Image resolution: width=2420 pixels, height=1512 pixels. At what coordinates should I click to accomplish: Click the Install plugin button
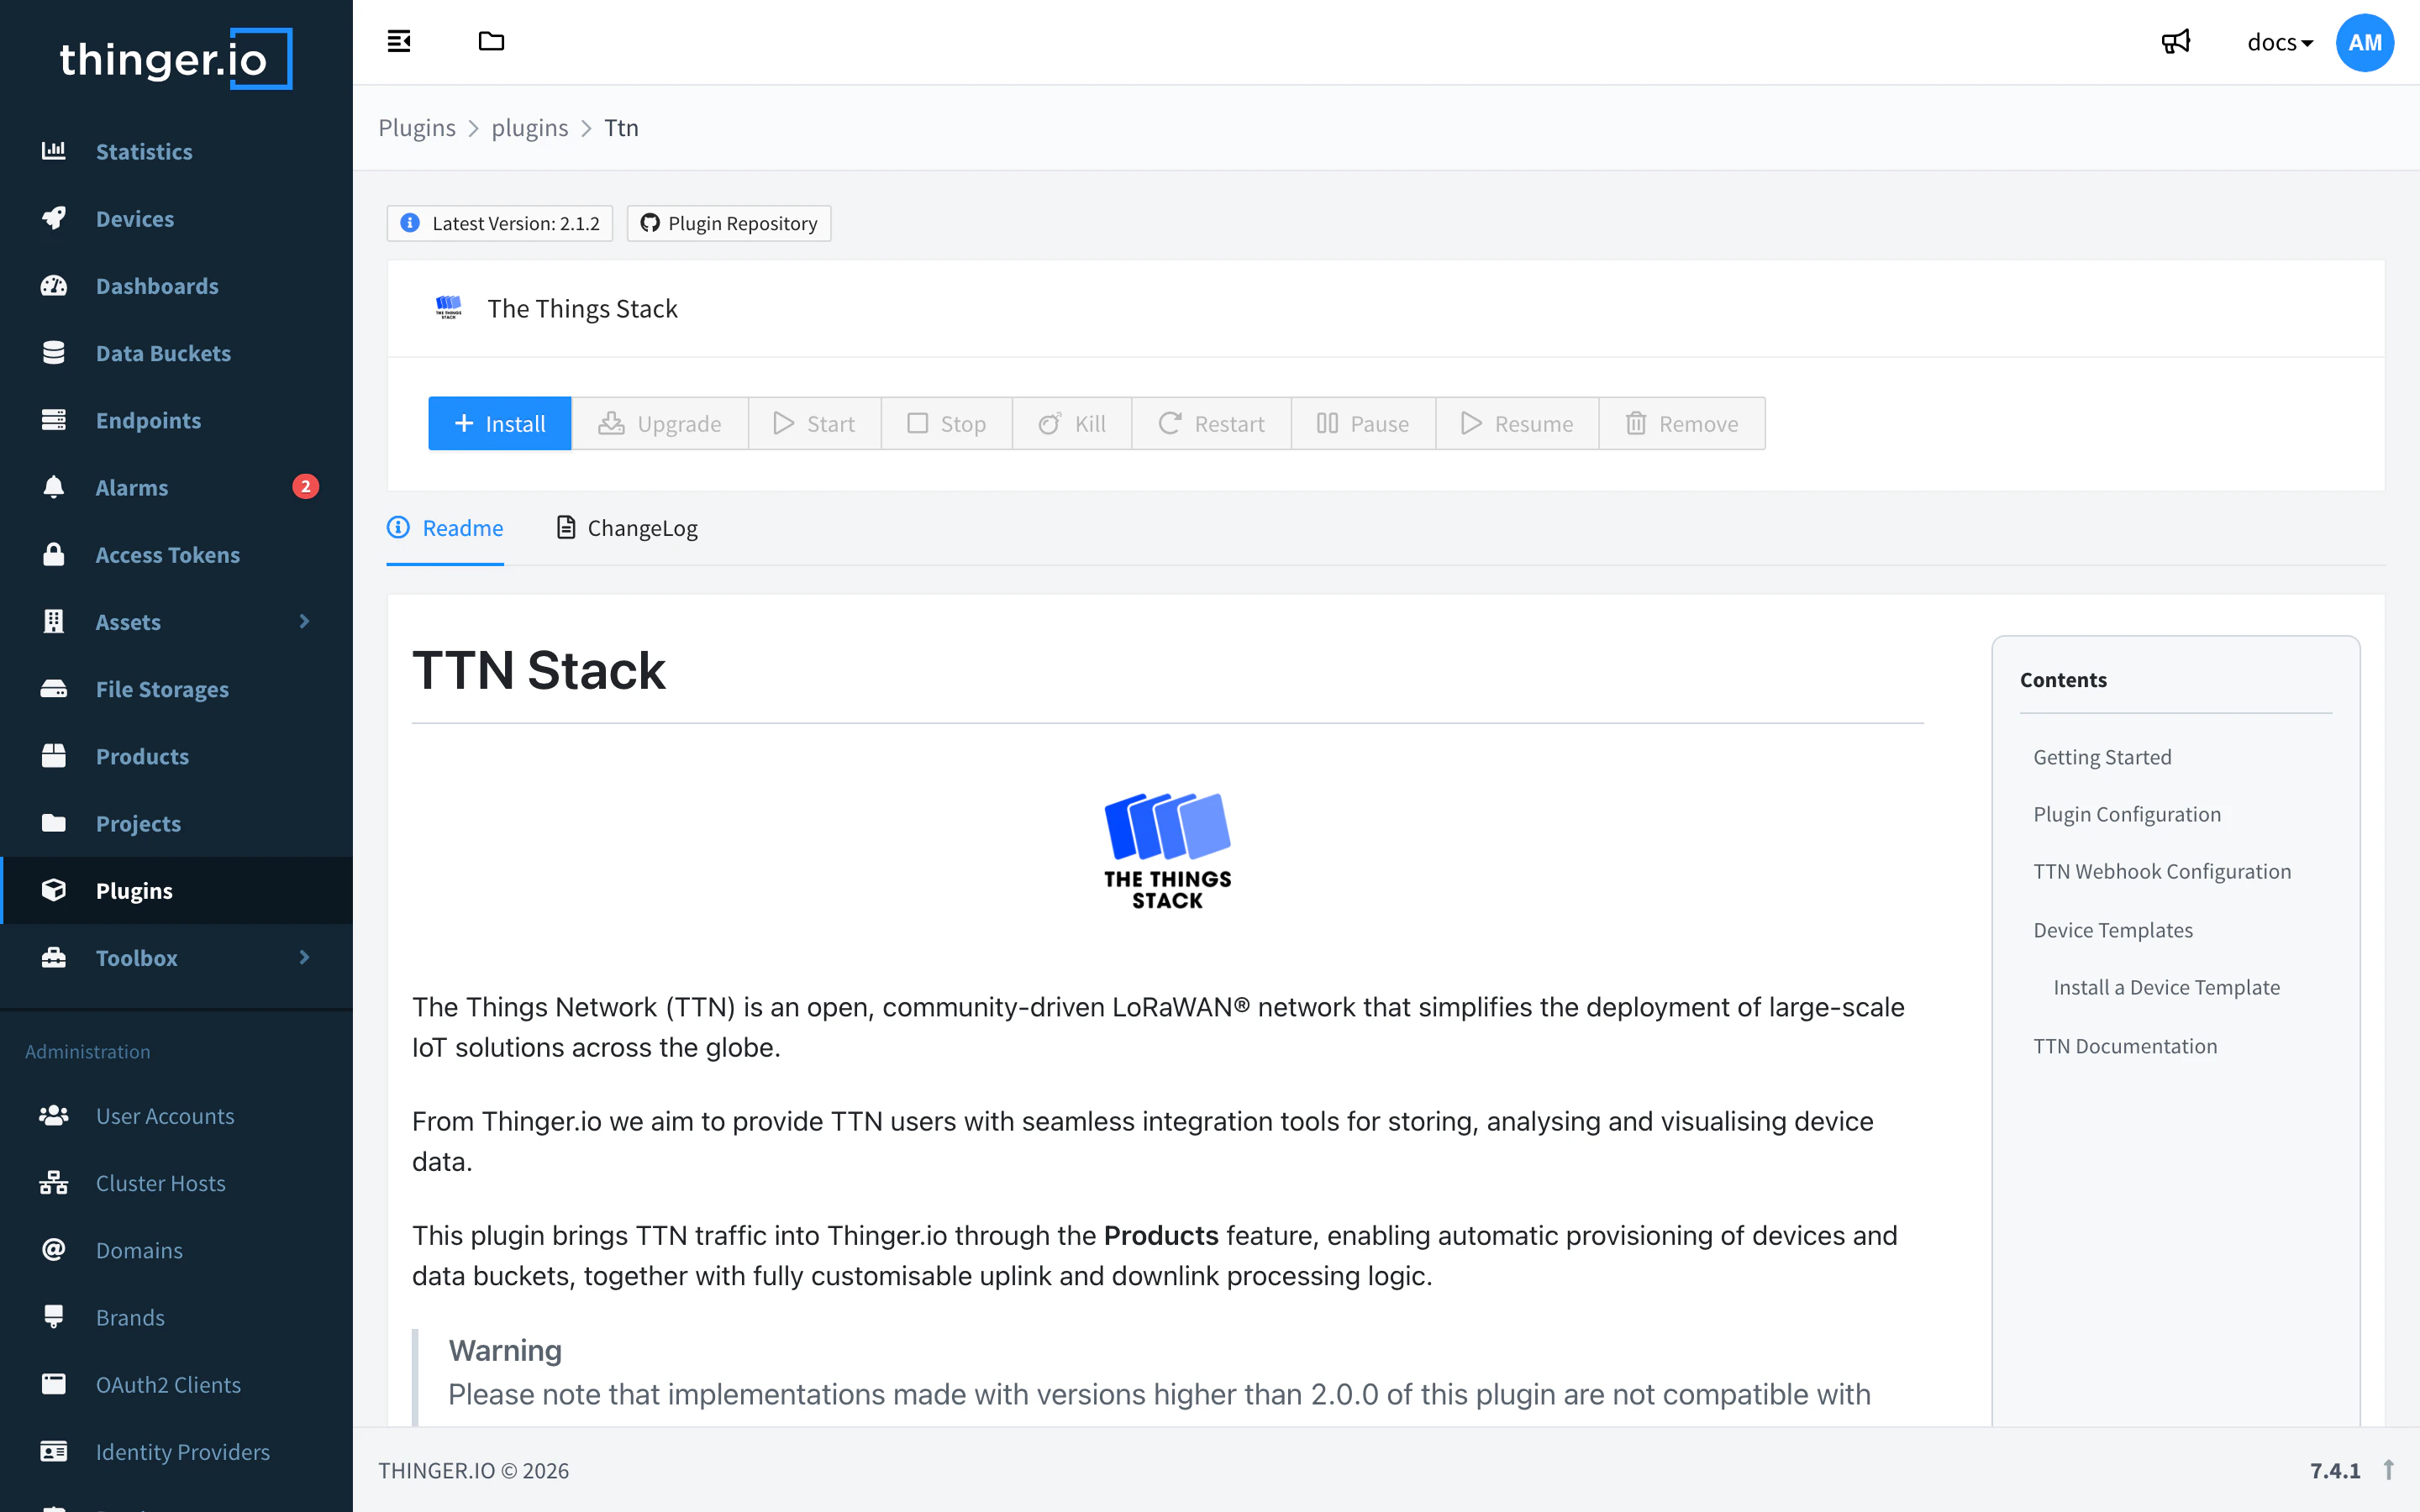[499, 423]
